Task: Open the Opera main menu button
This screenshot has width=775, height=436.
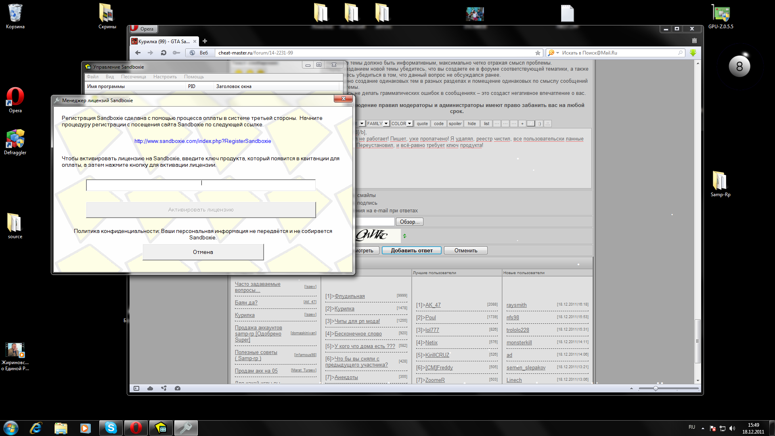Action: click(x=143, y=29)
